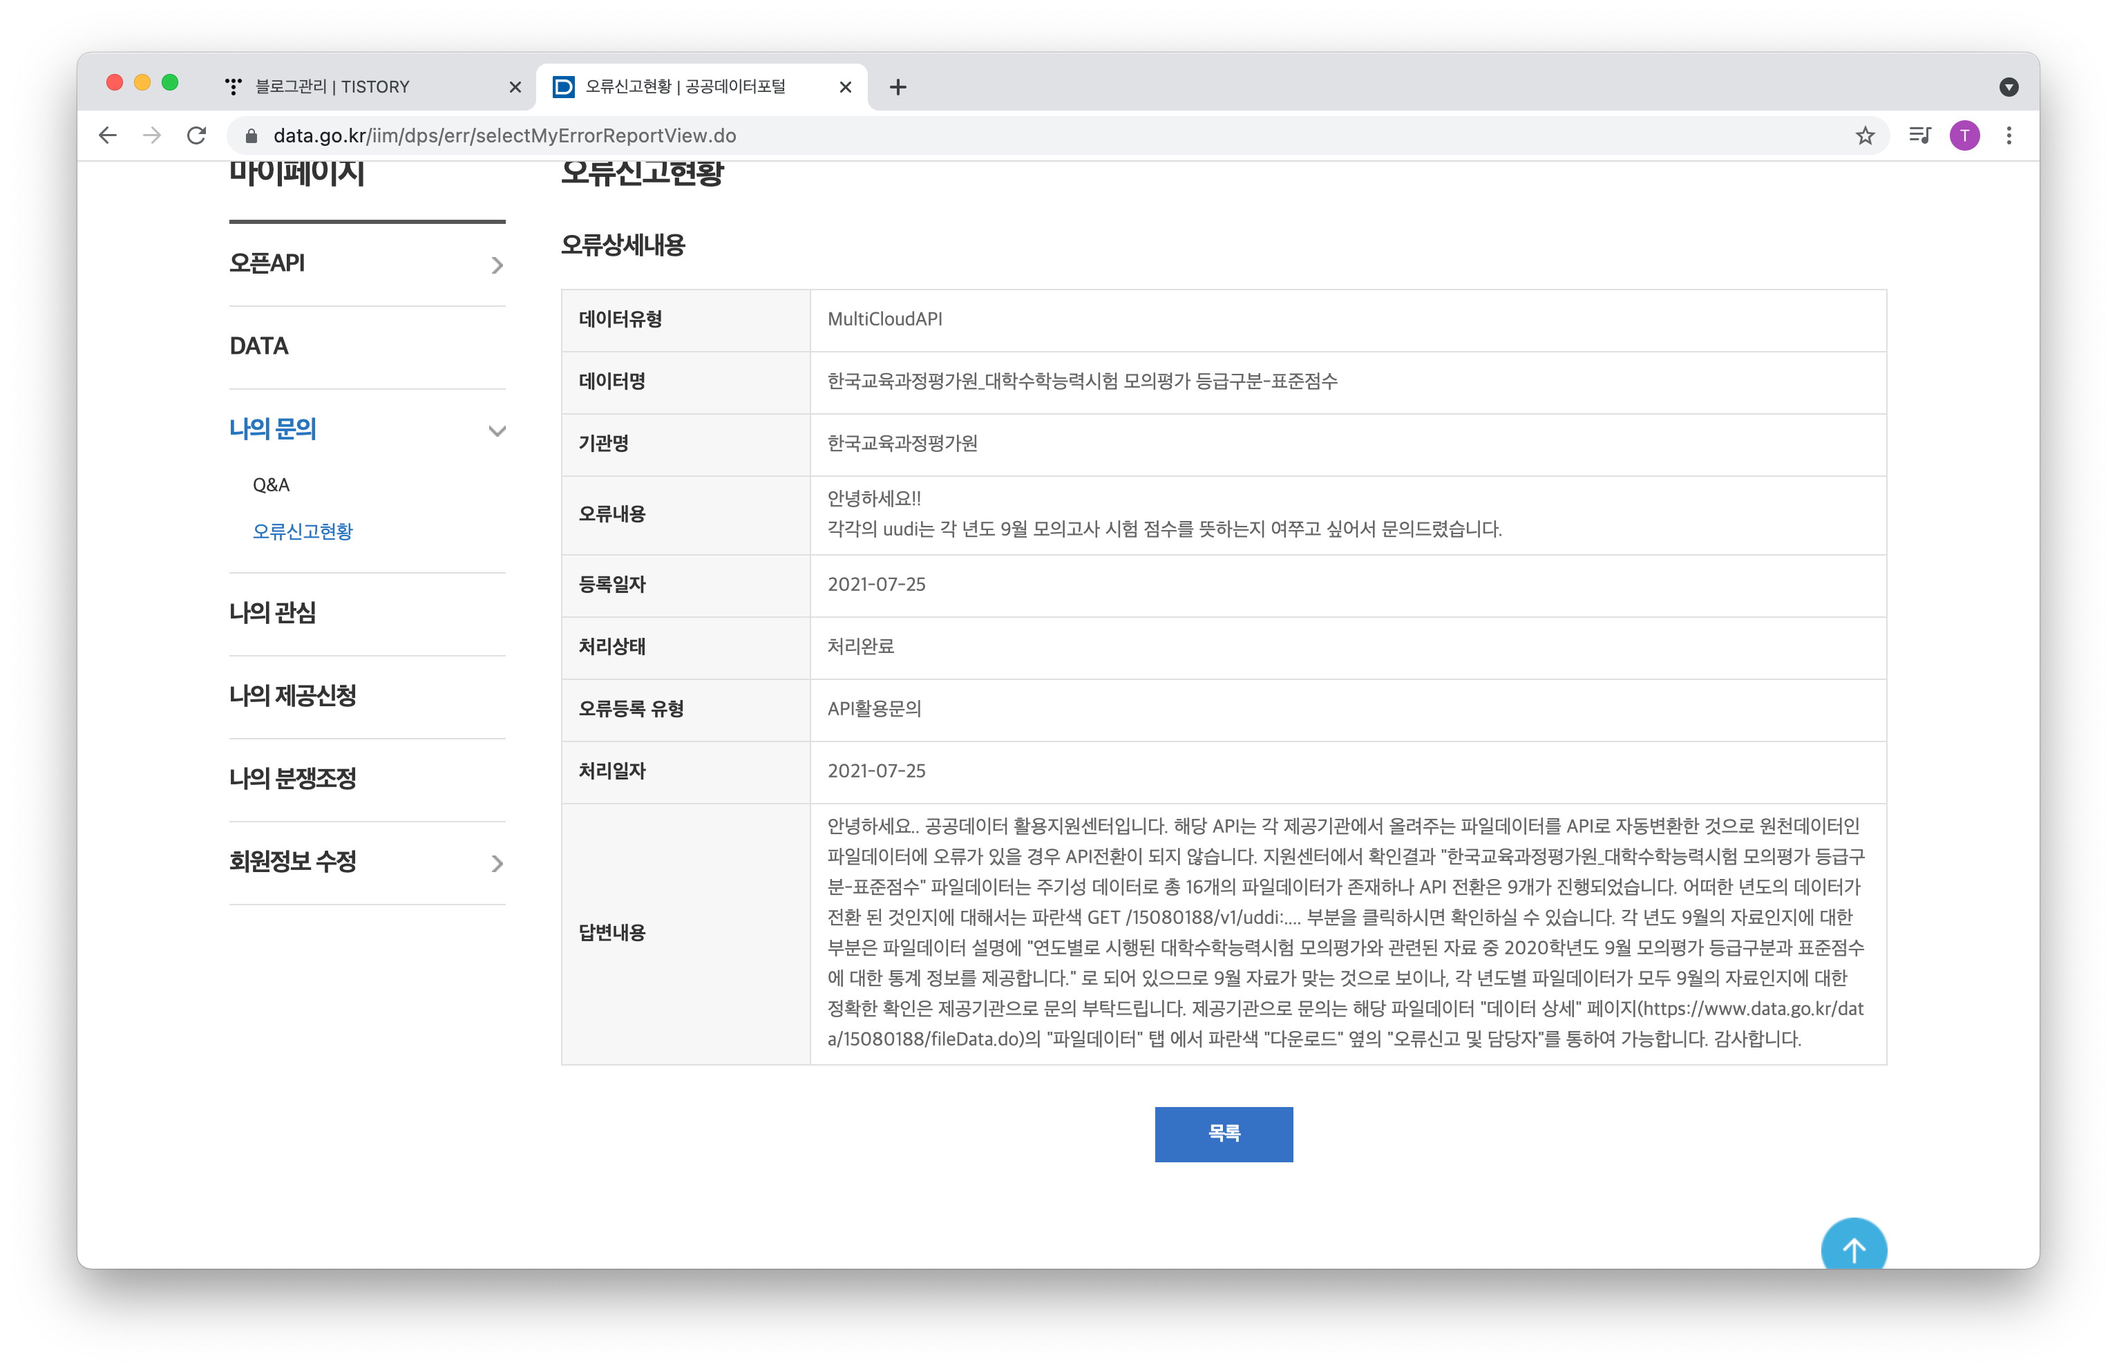Open the Q&A sidebar link
This screenshot has width=2117, height=1371.
[272, 485]
